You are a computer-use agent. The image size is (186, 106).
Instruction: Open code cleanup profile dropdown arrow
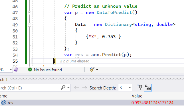(97, 70)
